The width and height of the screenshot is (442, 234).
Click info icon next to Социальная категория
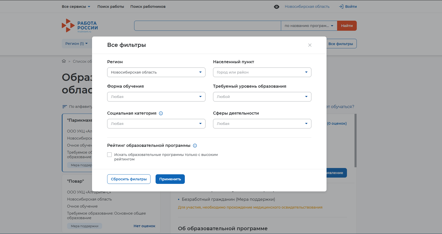click(x=161, y=113)
